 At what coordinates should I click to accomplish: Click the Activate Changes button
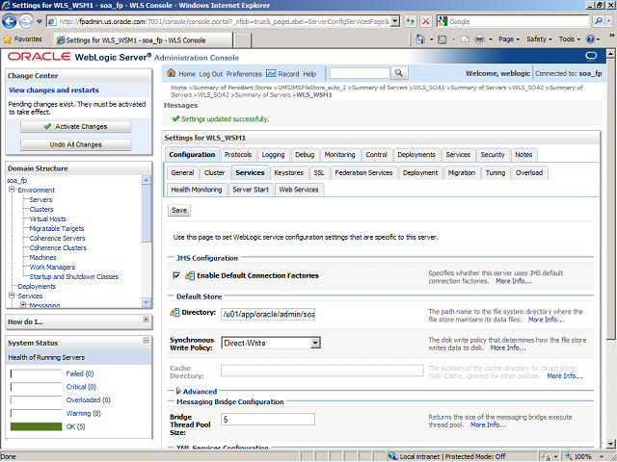click(75, 126)
